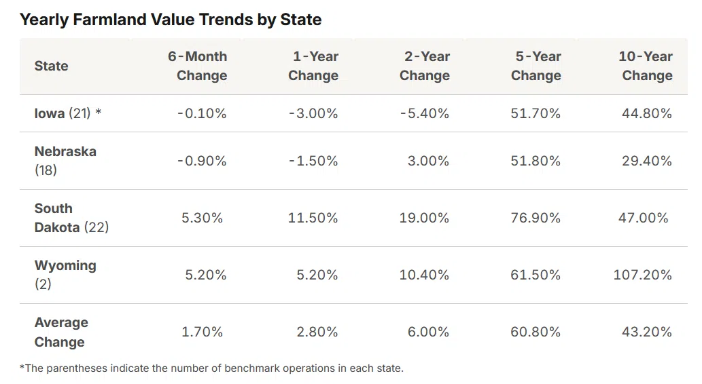702x384 pixels.
Task: Click the 1-Year Change column header
Action: pos(313,66)
